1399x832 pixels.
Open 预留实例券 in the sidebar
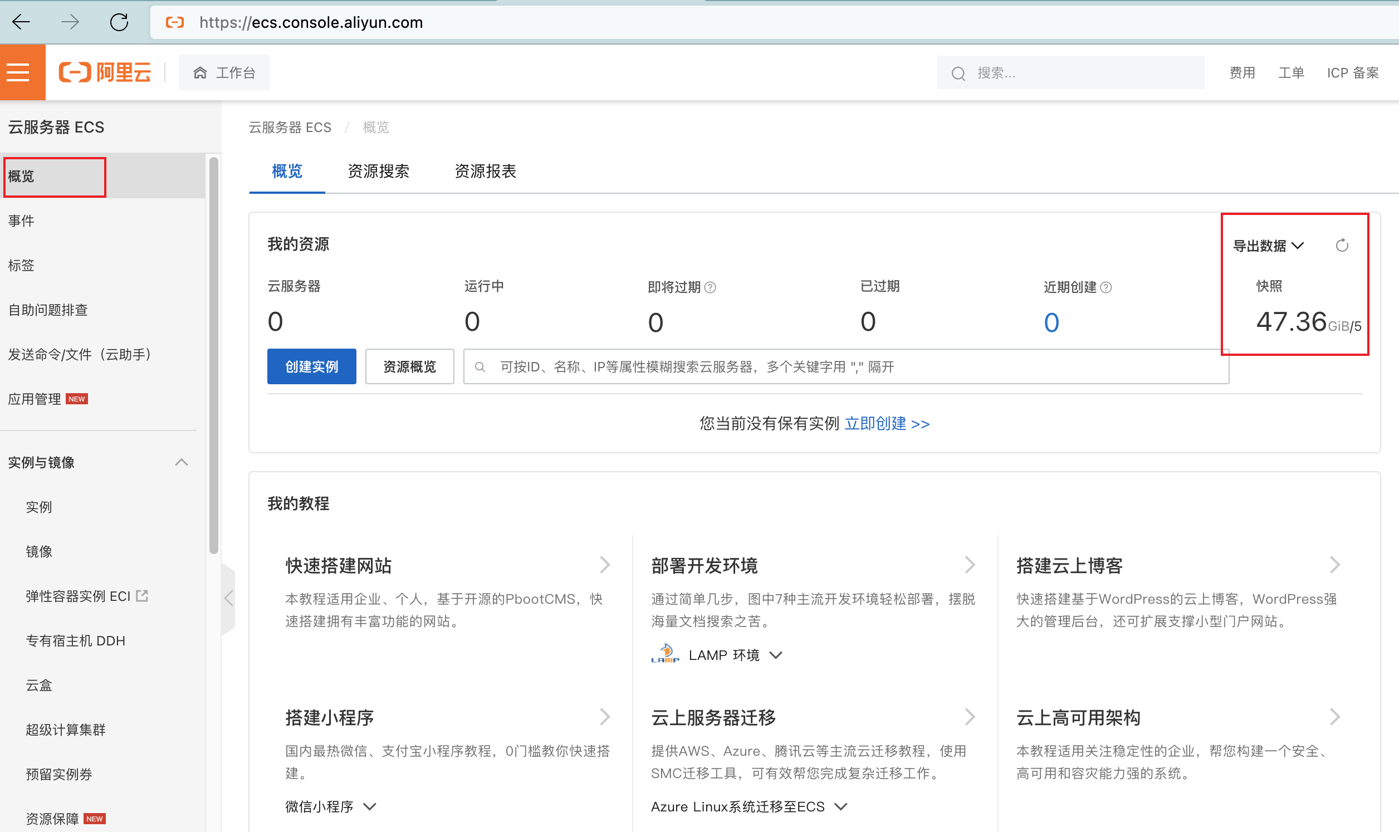pos(59,774)
